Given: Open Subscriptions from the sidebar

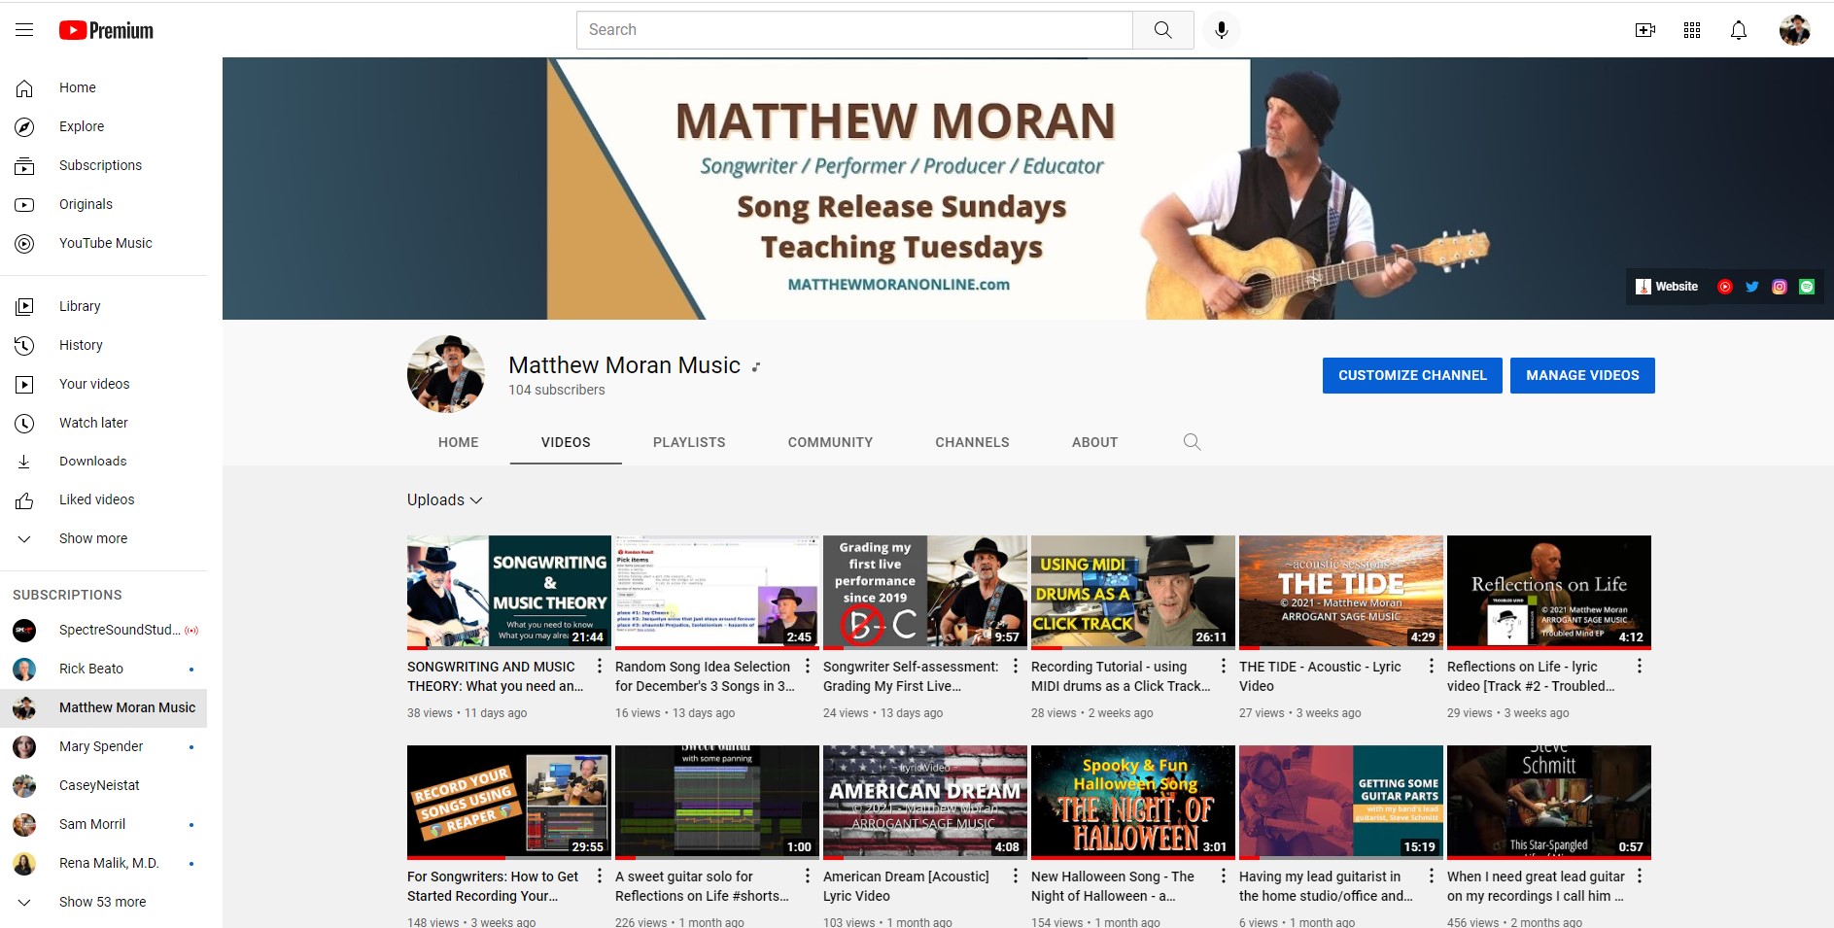Looking at the screenshot, I should pos(104,165).
